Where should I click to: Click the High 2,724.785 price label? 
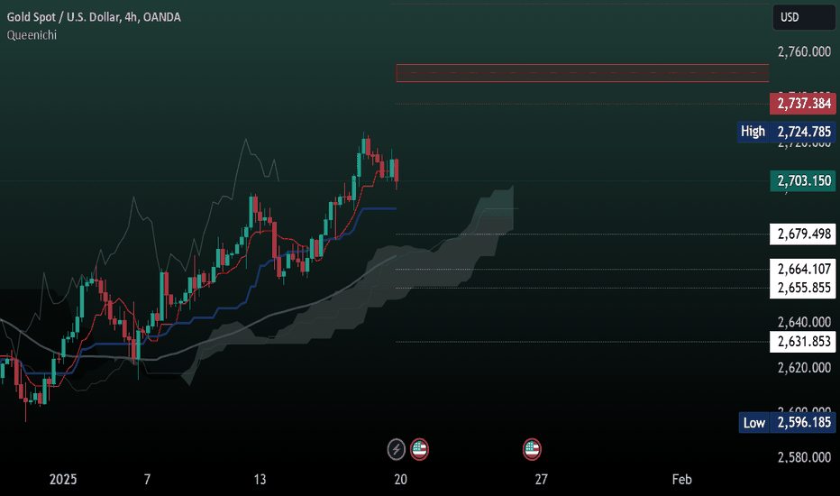[787, 132]
